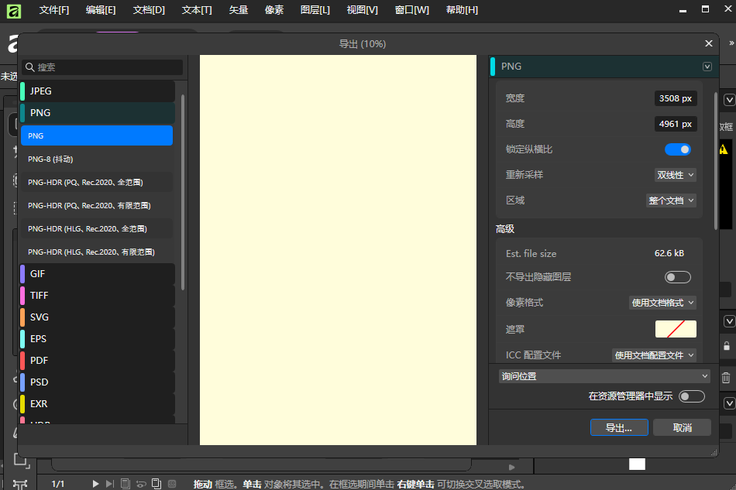Open the 窗口[W] menu

[x=411, y=10]
